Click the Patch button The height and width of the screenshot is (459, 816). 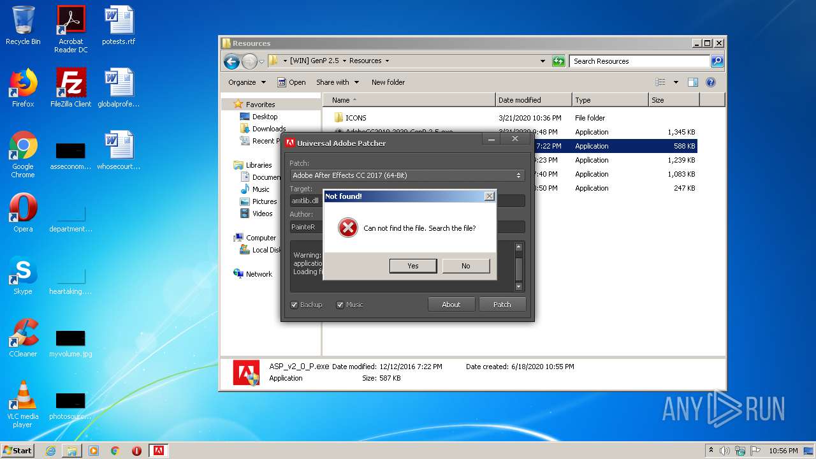tap(502, 305)
